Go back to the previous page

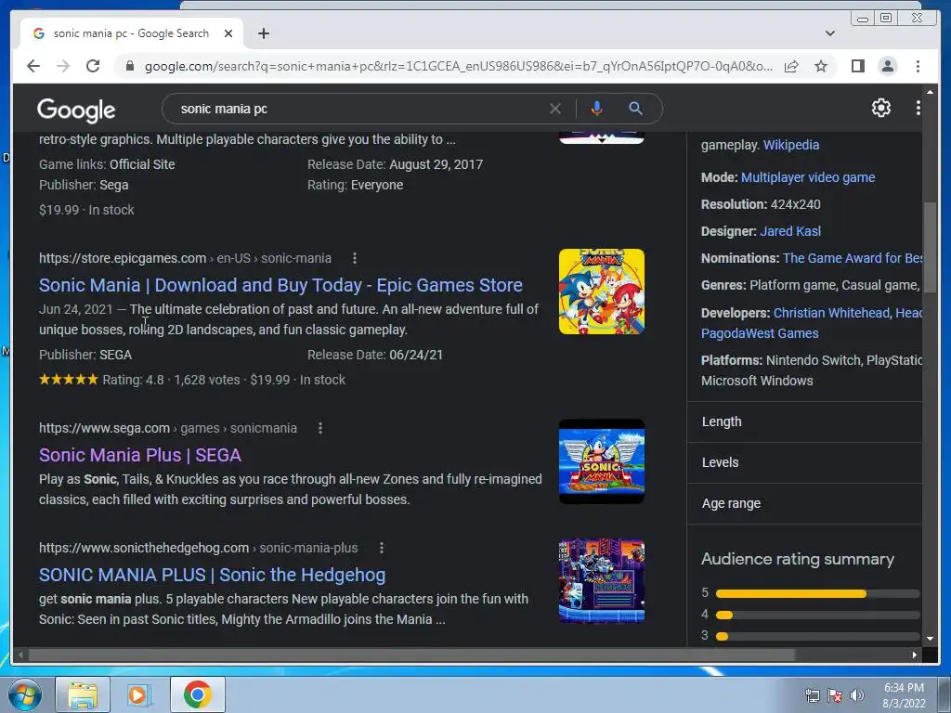coord(33,66)
